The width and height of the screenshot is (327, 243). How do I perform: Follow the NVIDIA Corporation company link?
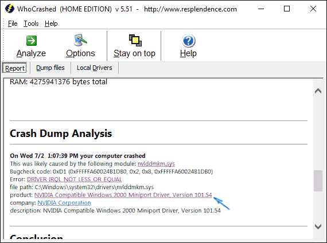coord(64,203)
